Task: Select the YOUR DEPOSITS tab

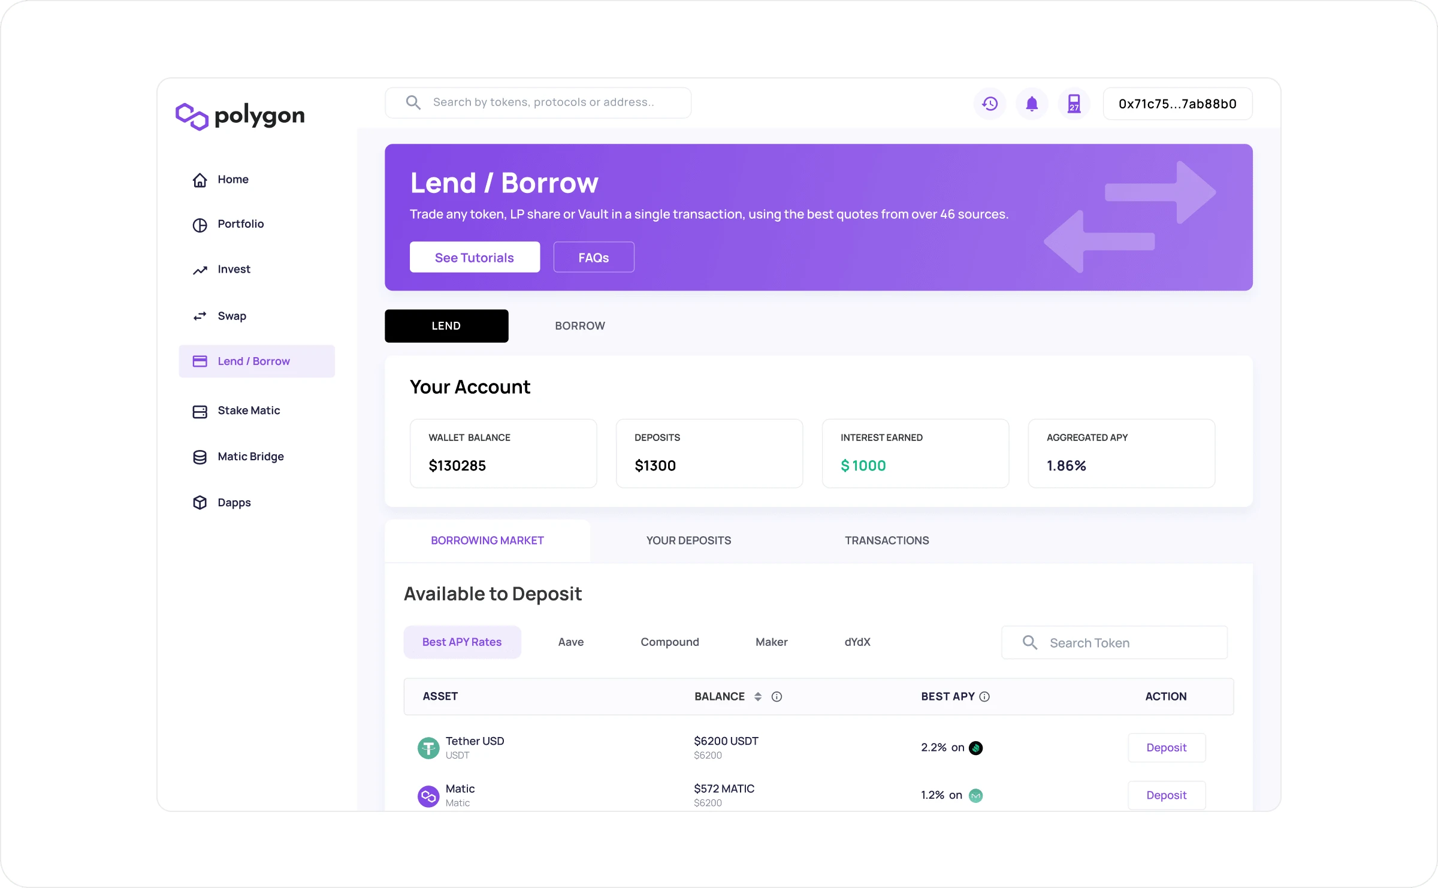Action: pos(688,540)
